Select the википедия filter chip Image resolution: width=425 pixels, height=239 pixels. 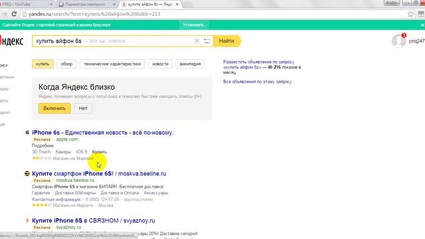191,64
